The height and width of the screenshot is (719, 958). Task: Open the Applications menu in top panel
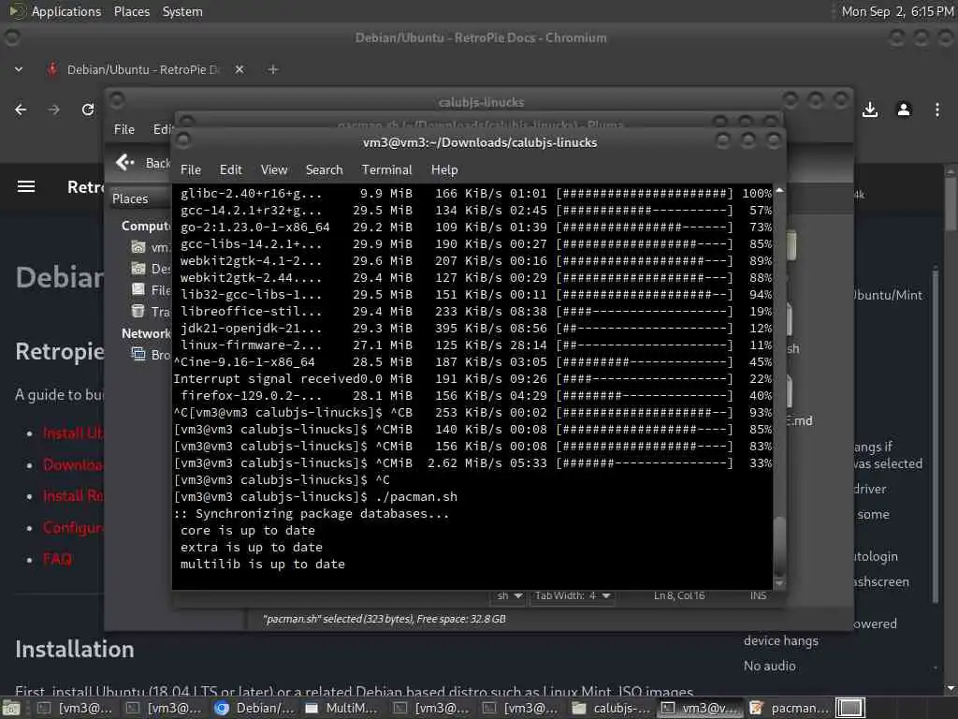[x=66, y=11]
